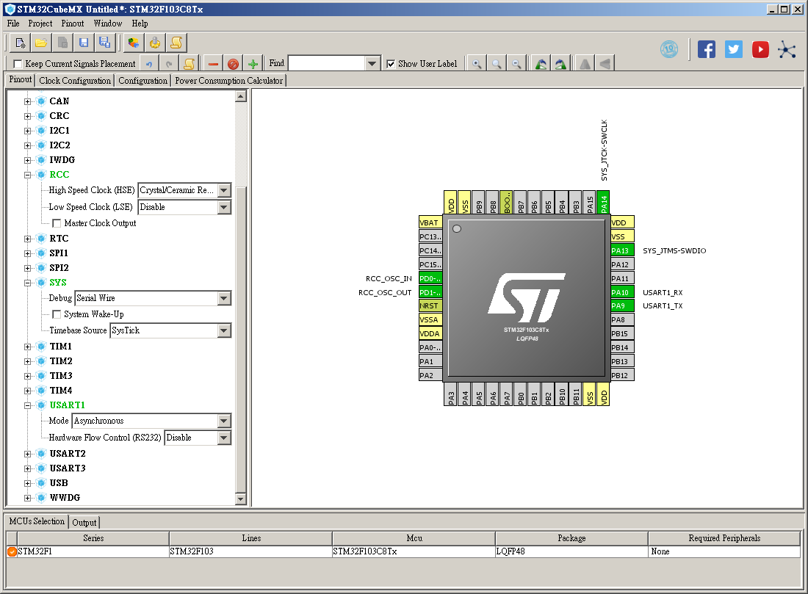The width and height of the screenshot is (808, 594).
Task: Open the SYS Debug dropdown
Action: (x=223, y=298)
